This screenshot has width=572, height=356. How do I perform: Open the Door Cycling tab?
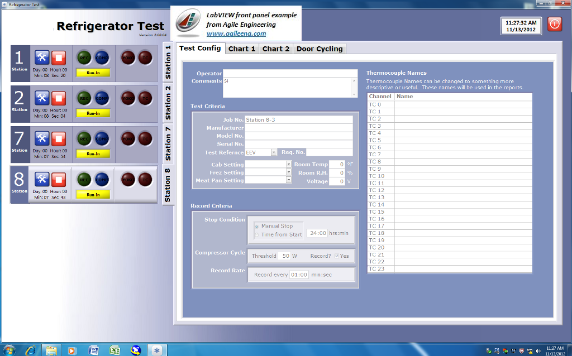(320, 49)
